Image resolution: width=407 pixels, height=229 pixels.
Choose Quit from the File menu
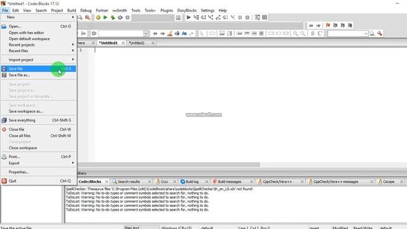pos(38,181)
